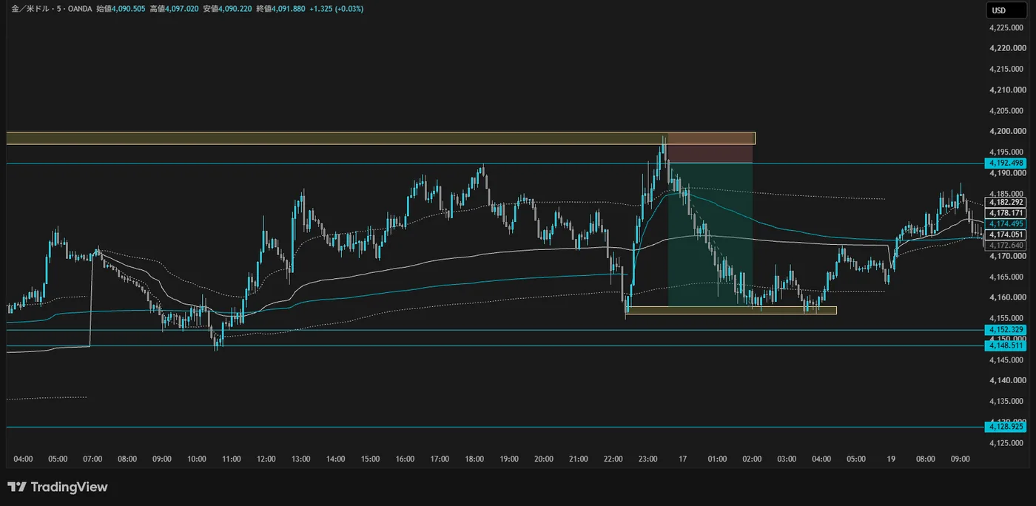Click the 15:00 time axis label
Screen dimensions: 1036x506
[370, 459]
